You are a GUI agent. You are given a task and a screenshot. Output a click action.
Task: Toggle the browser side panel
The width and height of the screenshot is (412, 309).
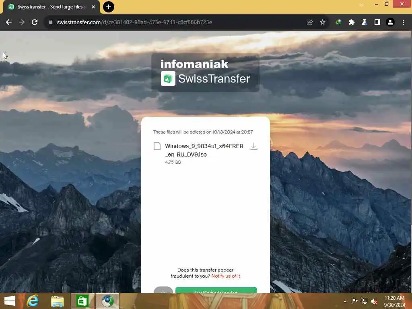tap(377, 23)
